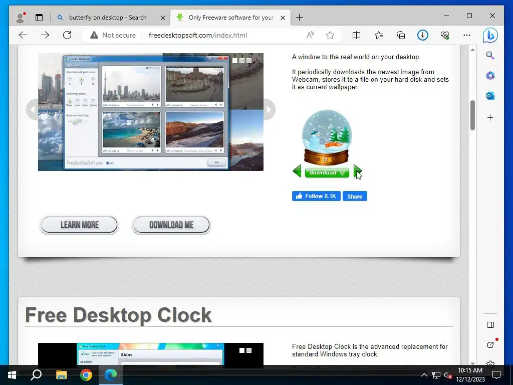Open Settings and more ellipsis menu

467,35
